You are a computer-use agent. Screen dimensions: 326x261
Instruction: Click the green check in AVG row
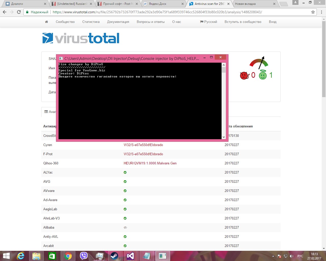[x=125, y=181]
